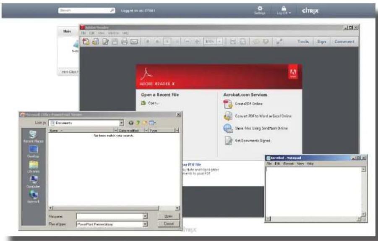The width and height of the screenshot is (378, 241).
Task: Click the fit one full page icon in Adobe Reader
Action: coord(242,41)
